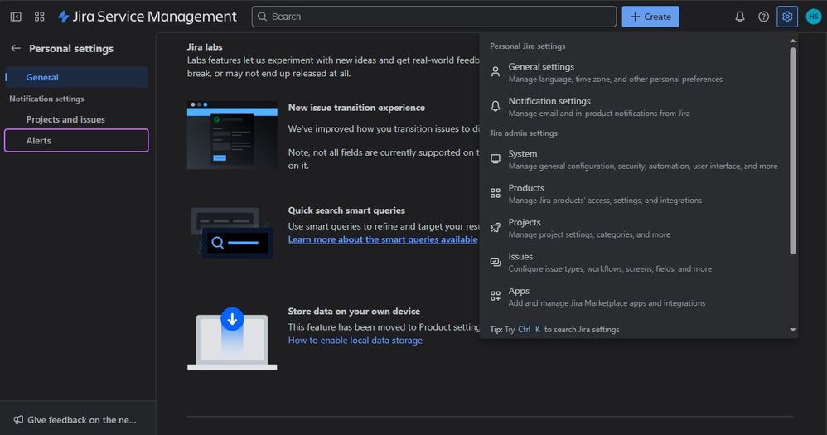
Task: Open Projects and issues notification settings
Action: point(76,119)
